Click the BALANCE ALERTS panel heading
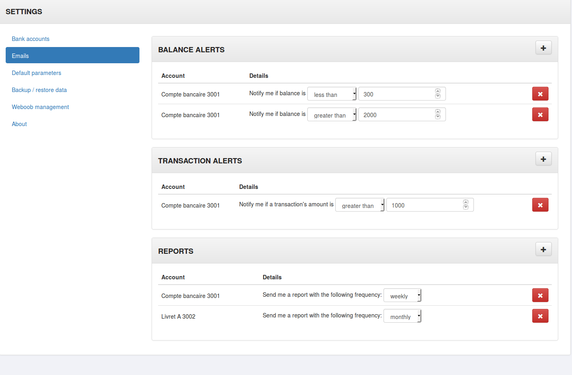Viewport: 572px width, 375px height. pos(191,50)
